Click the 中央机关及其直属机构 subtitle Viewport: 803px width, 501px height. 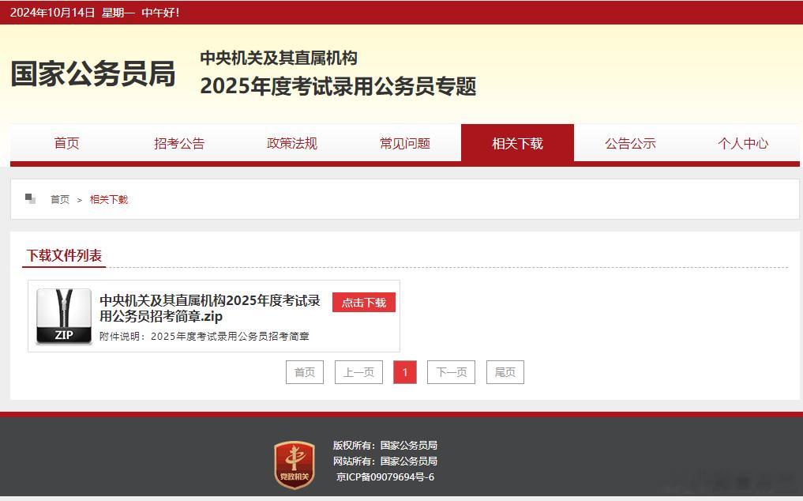(279, 58)
